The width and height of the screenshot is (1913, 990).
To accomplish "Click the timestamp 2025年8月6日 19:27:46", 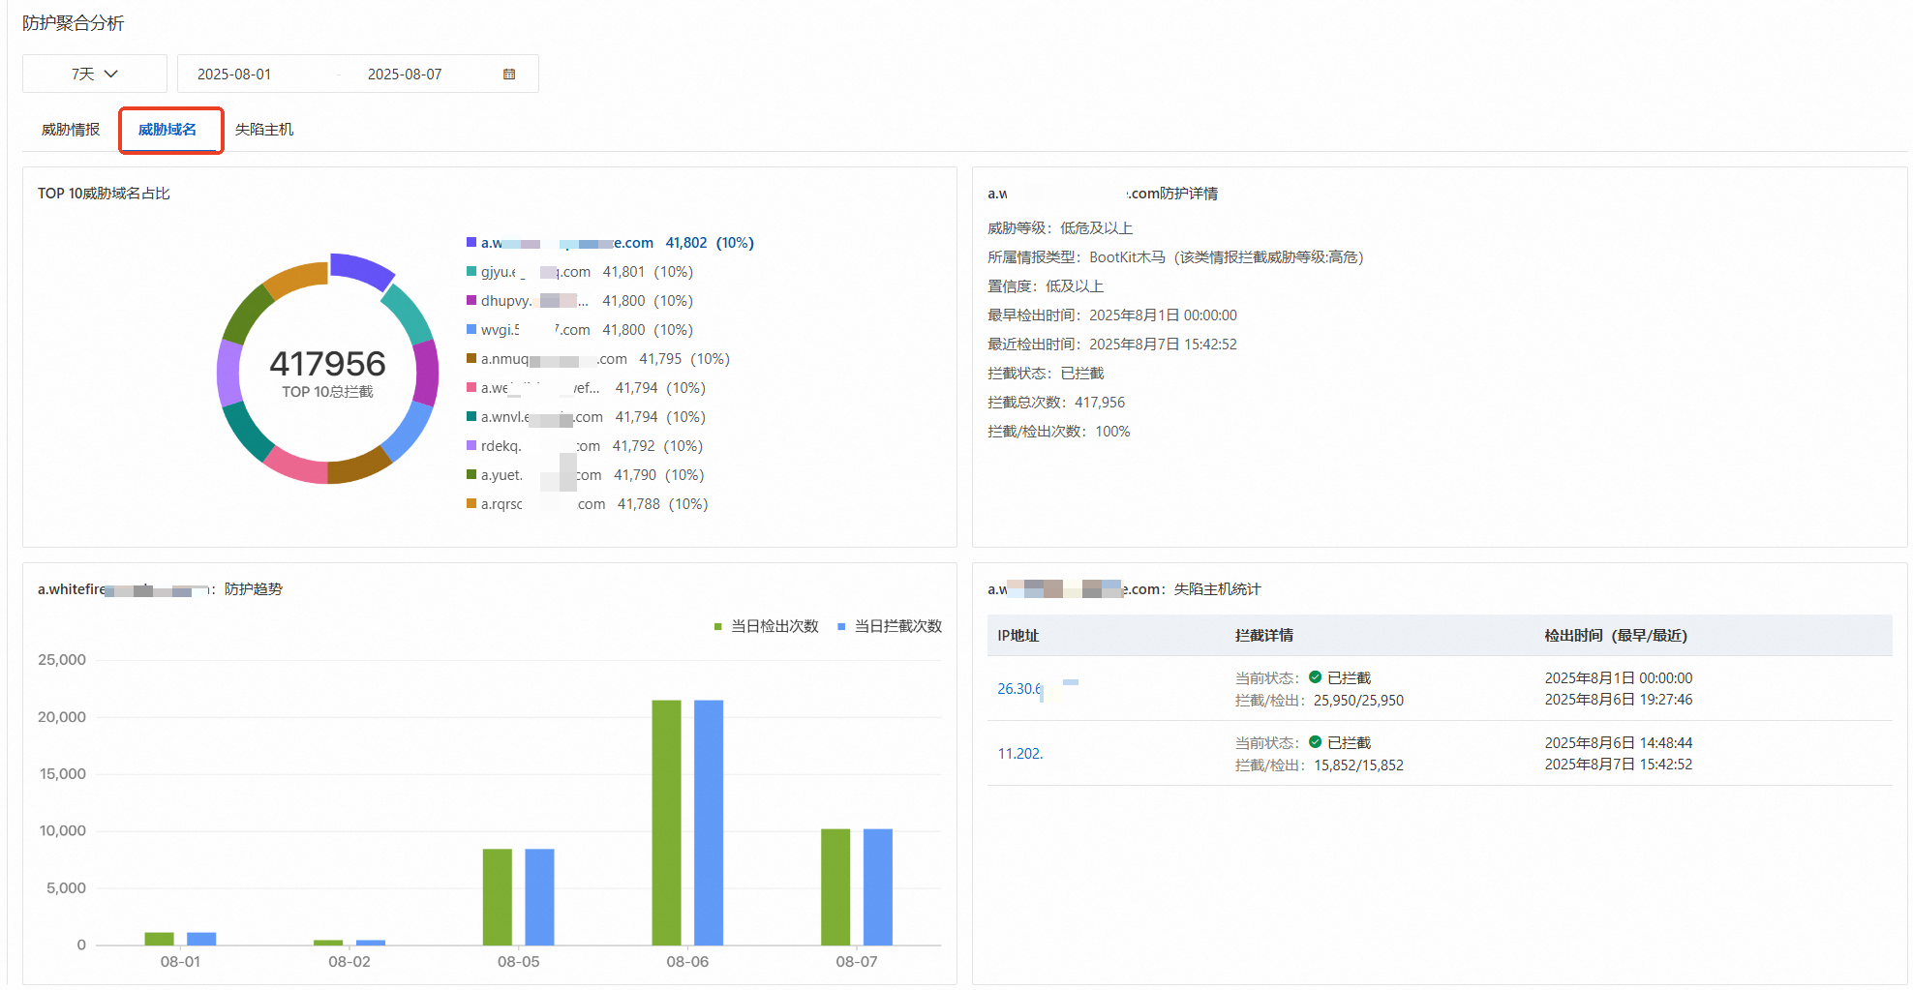I will [x=1619, y=700].
